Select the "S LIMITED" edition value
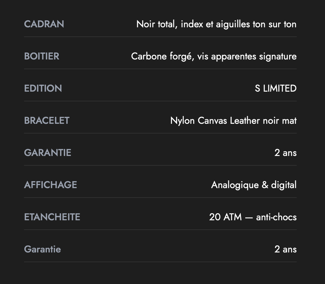 point(275,89)
